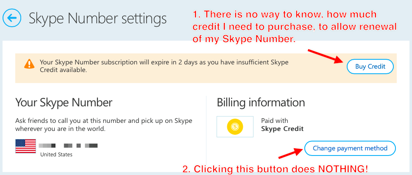Click the Your Skype Number heading
This screenshot has width=412, height=175.
point(64,102)
